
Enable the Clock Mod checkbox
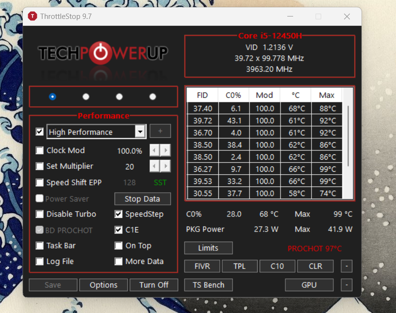tap(40, 150)
